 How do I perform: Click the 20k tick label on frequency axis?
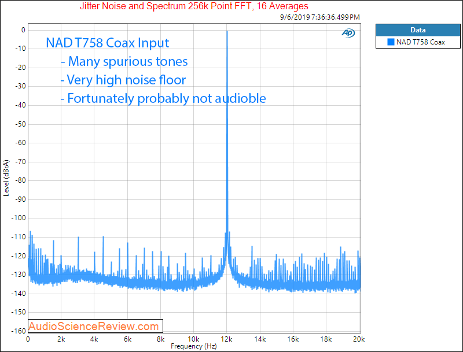tap(359, 339)
